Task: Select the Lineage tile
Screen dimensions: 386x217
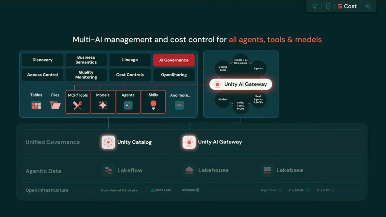Action: [130, 60]
